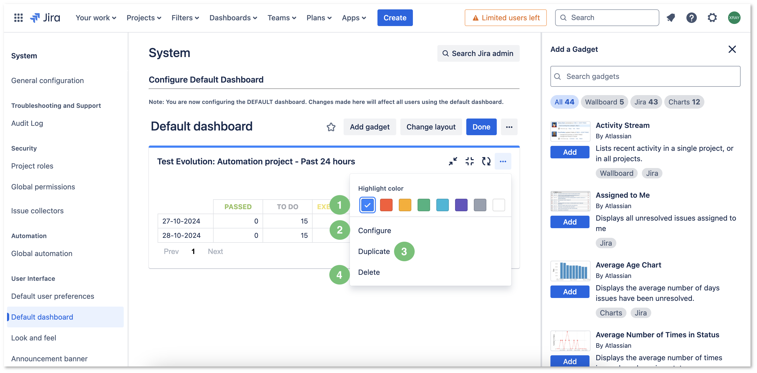This screenshot has height=373, width=757.
Task: Focus the Search gadgets field
Action: pyautogui.click(x=645, y=76)
